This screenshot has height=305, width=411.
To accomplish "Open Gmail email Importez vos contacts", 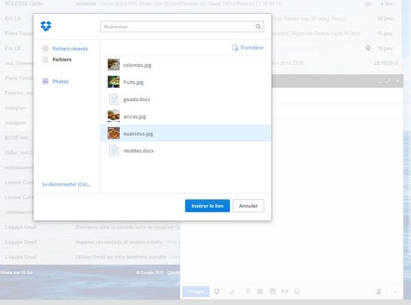I will (x=90, y=242).
